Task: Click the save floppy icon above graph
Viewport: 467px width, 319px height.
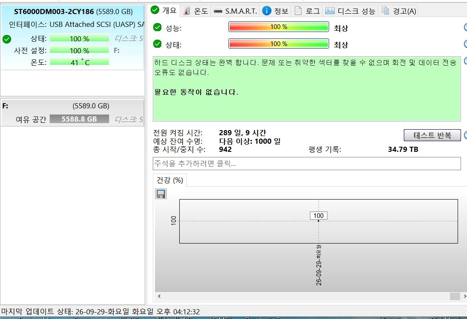Action: tap(161, 194)
